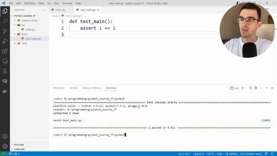Open the Accounts menu icon
277x156 pixels.
[x=5, y=136]
